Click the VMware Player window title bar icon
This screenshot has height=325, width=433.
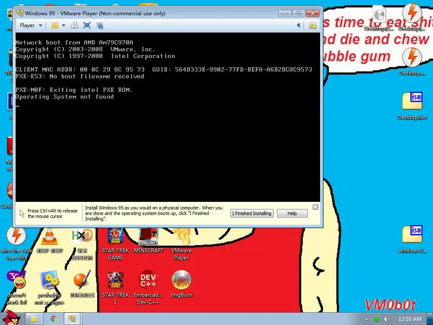(19, 13)
